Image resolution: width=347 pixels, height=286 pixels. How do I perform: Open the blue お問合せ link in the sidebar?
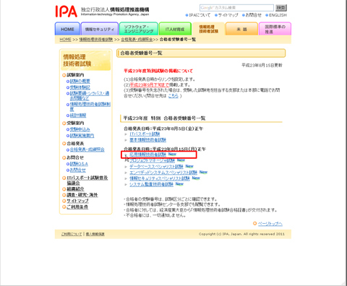pyautogui.click(x=77, y=170)
